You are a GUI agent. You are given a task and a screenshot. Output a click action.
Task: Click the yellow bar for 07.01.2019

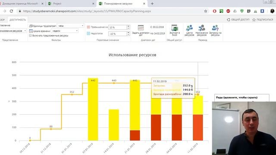pos(93,109)
